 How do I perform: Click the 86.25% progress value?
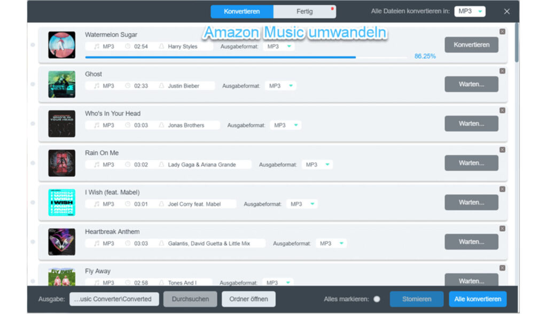click(x=425, y=57)
